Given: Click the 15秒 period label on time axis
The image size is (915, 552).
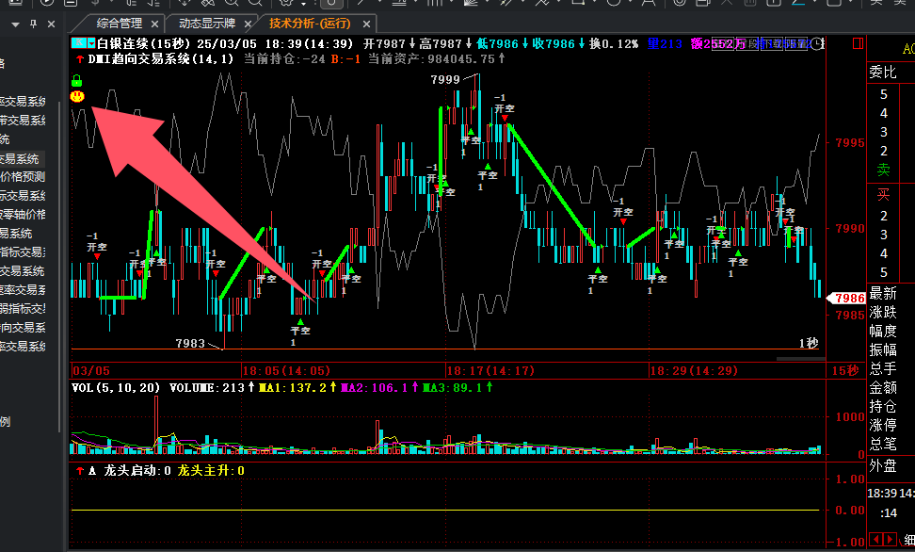Looking at the screenshot, I should click(x=845, y=370).
